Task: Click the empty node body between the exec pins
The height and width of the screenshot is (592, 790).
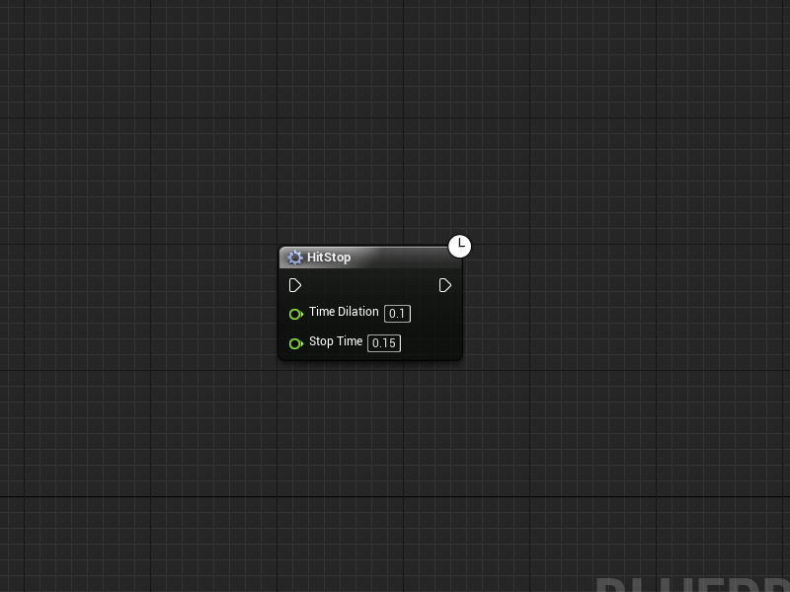Action: 370,285
